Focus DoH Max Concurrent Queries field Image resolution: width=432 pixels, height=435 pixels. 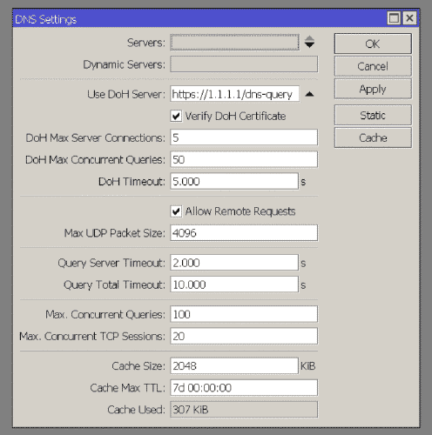click(244, 159)
